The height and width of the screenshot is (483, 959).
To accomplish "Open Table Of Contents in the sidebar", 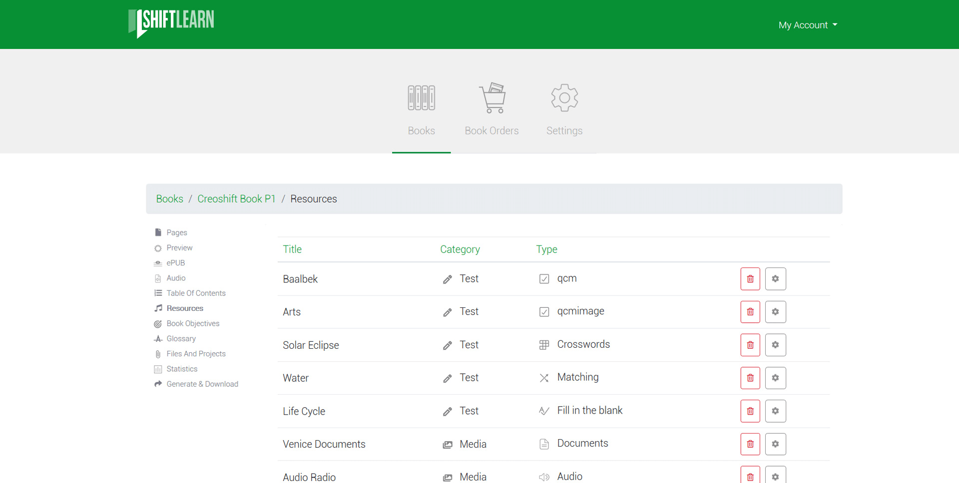I will click(x=196, y=293).
